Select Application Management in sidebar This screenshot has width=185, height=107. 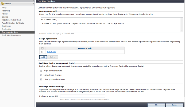tap(12, 35)
